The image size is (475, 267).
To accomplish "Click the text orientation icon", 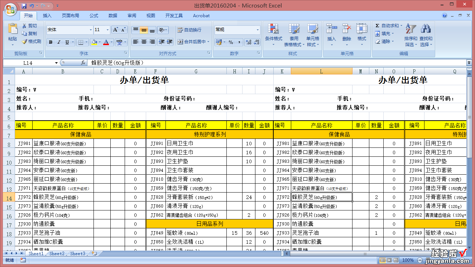I will (x=162, y=30).
